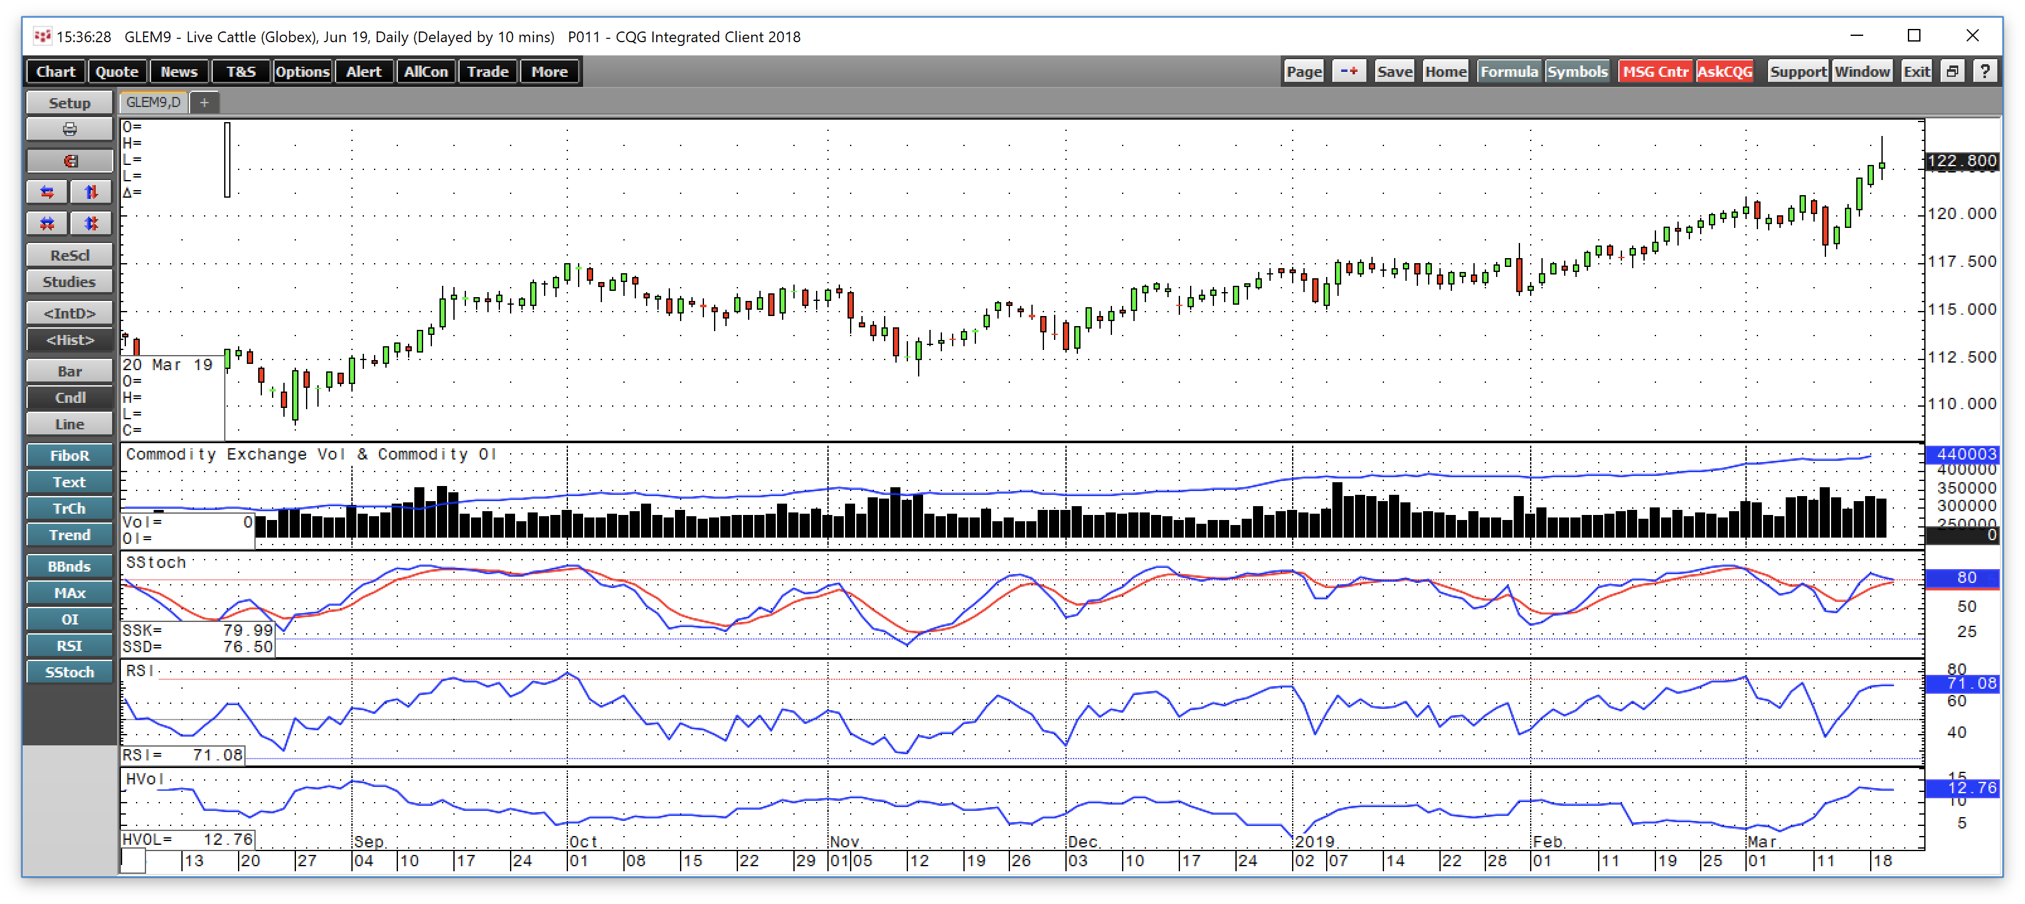Click the 12.76 HVol scale value

pos(1961,788)
